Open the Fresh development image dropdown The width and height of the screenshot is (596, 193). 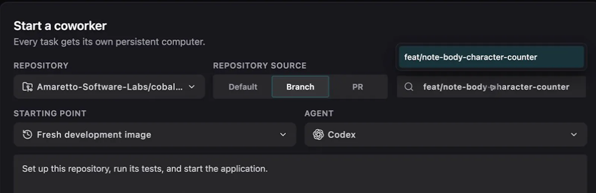coord(155,135)
